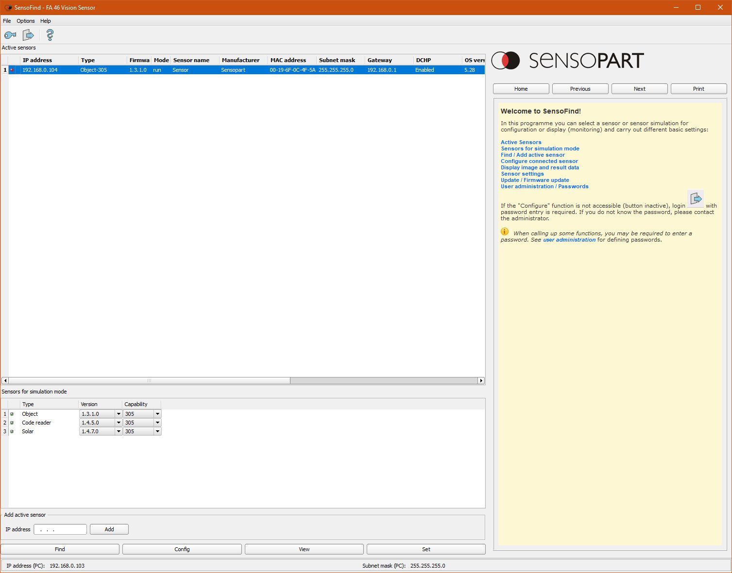Expand Version dropdown for Object sensor
This screenshot has height=573, width=732.
(118, 414)
